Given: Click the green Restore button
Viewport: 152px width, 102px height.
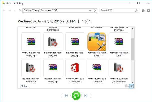Looking at the screenshot, I should [x=76, y=96].
